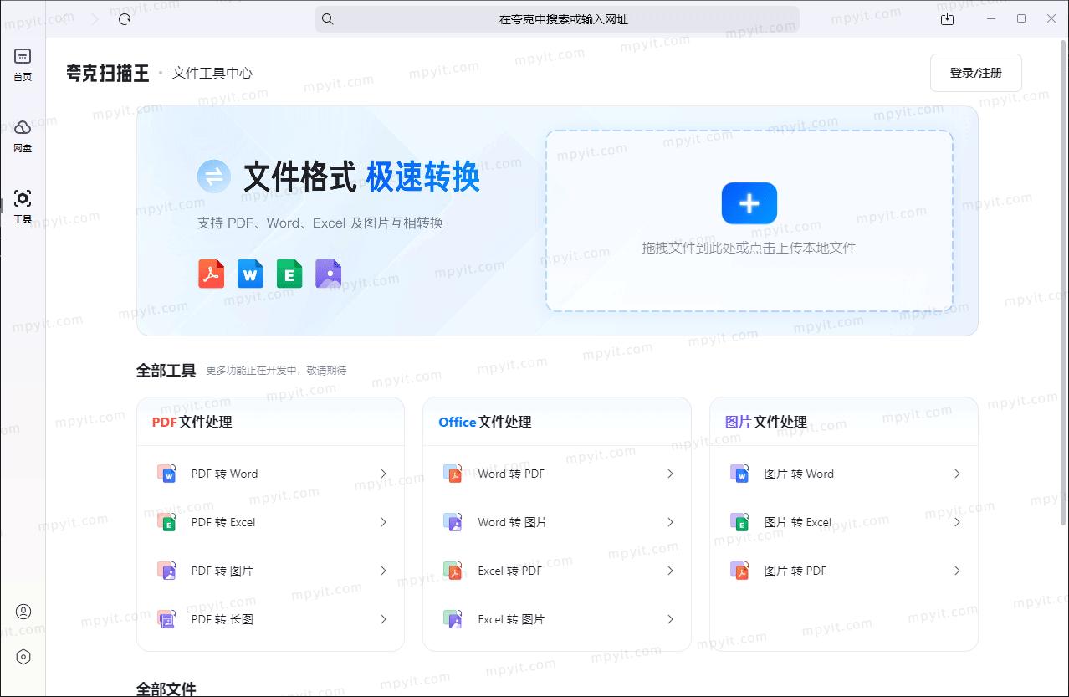Expand the 图片 转 PDF chevron
Viewport: 1069px width, 697px height.
point(957,571)
